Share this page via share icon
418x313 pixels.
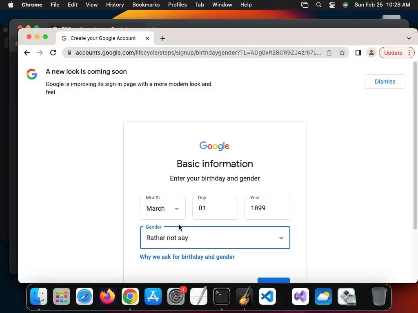[x=329, y=53]
